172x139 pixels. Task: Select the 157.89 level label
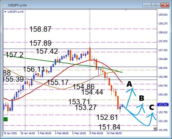tap(40, 43)
